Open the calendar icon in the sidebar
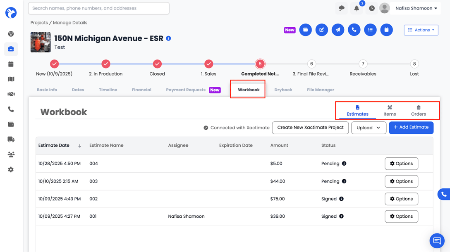 click(x=11, y=64)
